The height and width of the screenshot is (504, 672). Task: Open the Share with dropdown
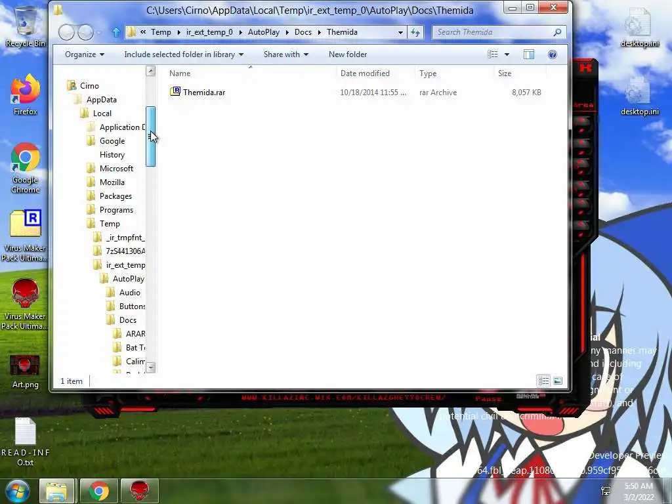coord(286,54)
